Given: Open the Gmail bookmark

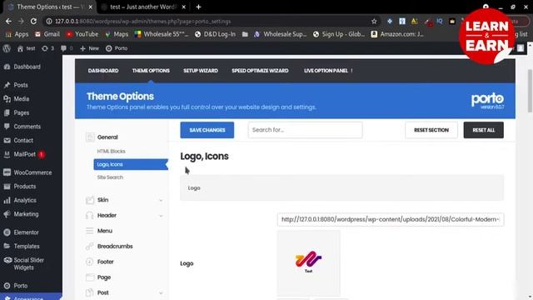Looking at the screenshot, I should 47,34.
